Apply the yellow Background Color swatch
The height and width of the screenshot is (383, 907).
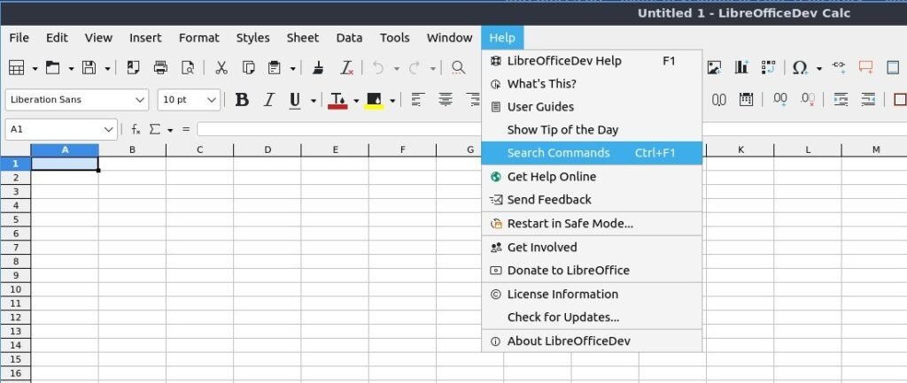tap(374, 100)
